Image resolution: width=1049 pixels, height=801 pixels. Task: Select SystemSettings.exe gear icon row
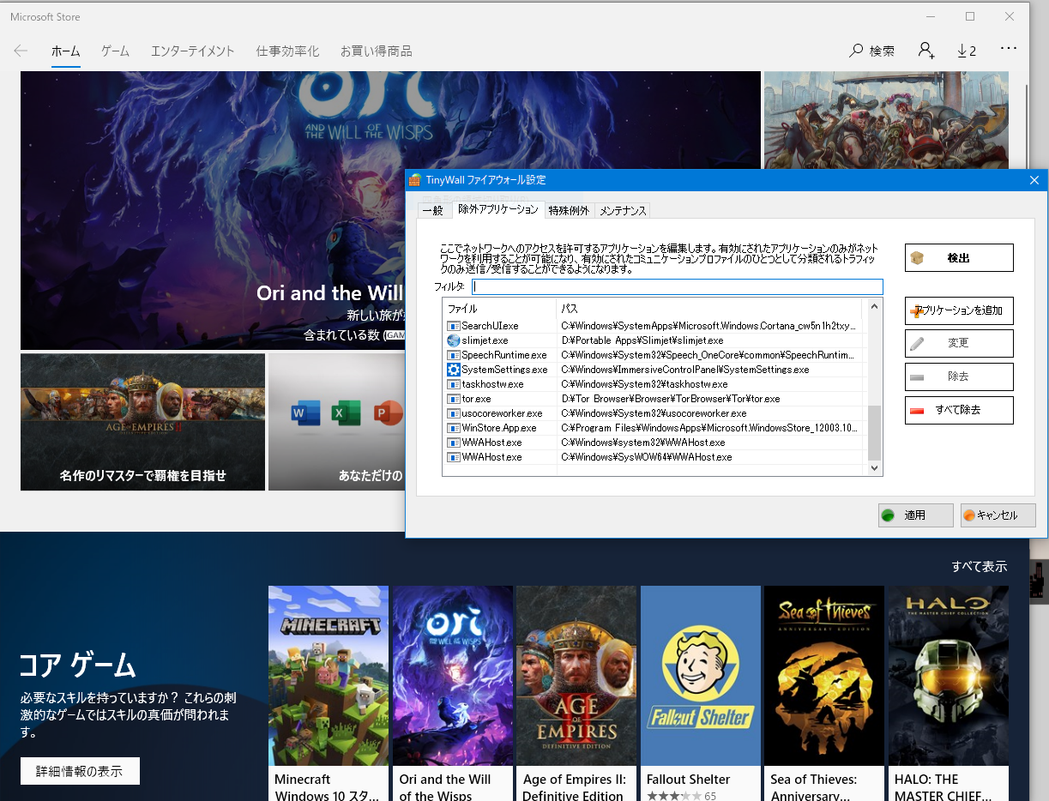click(x=454, y=370)
